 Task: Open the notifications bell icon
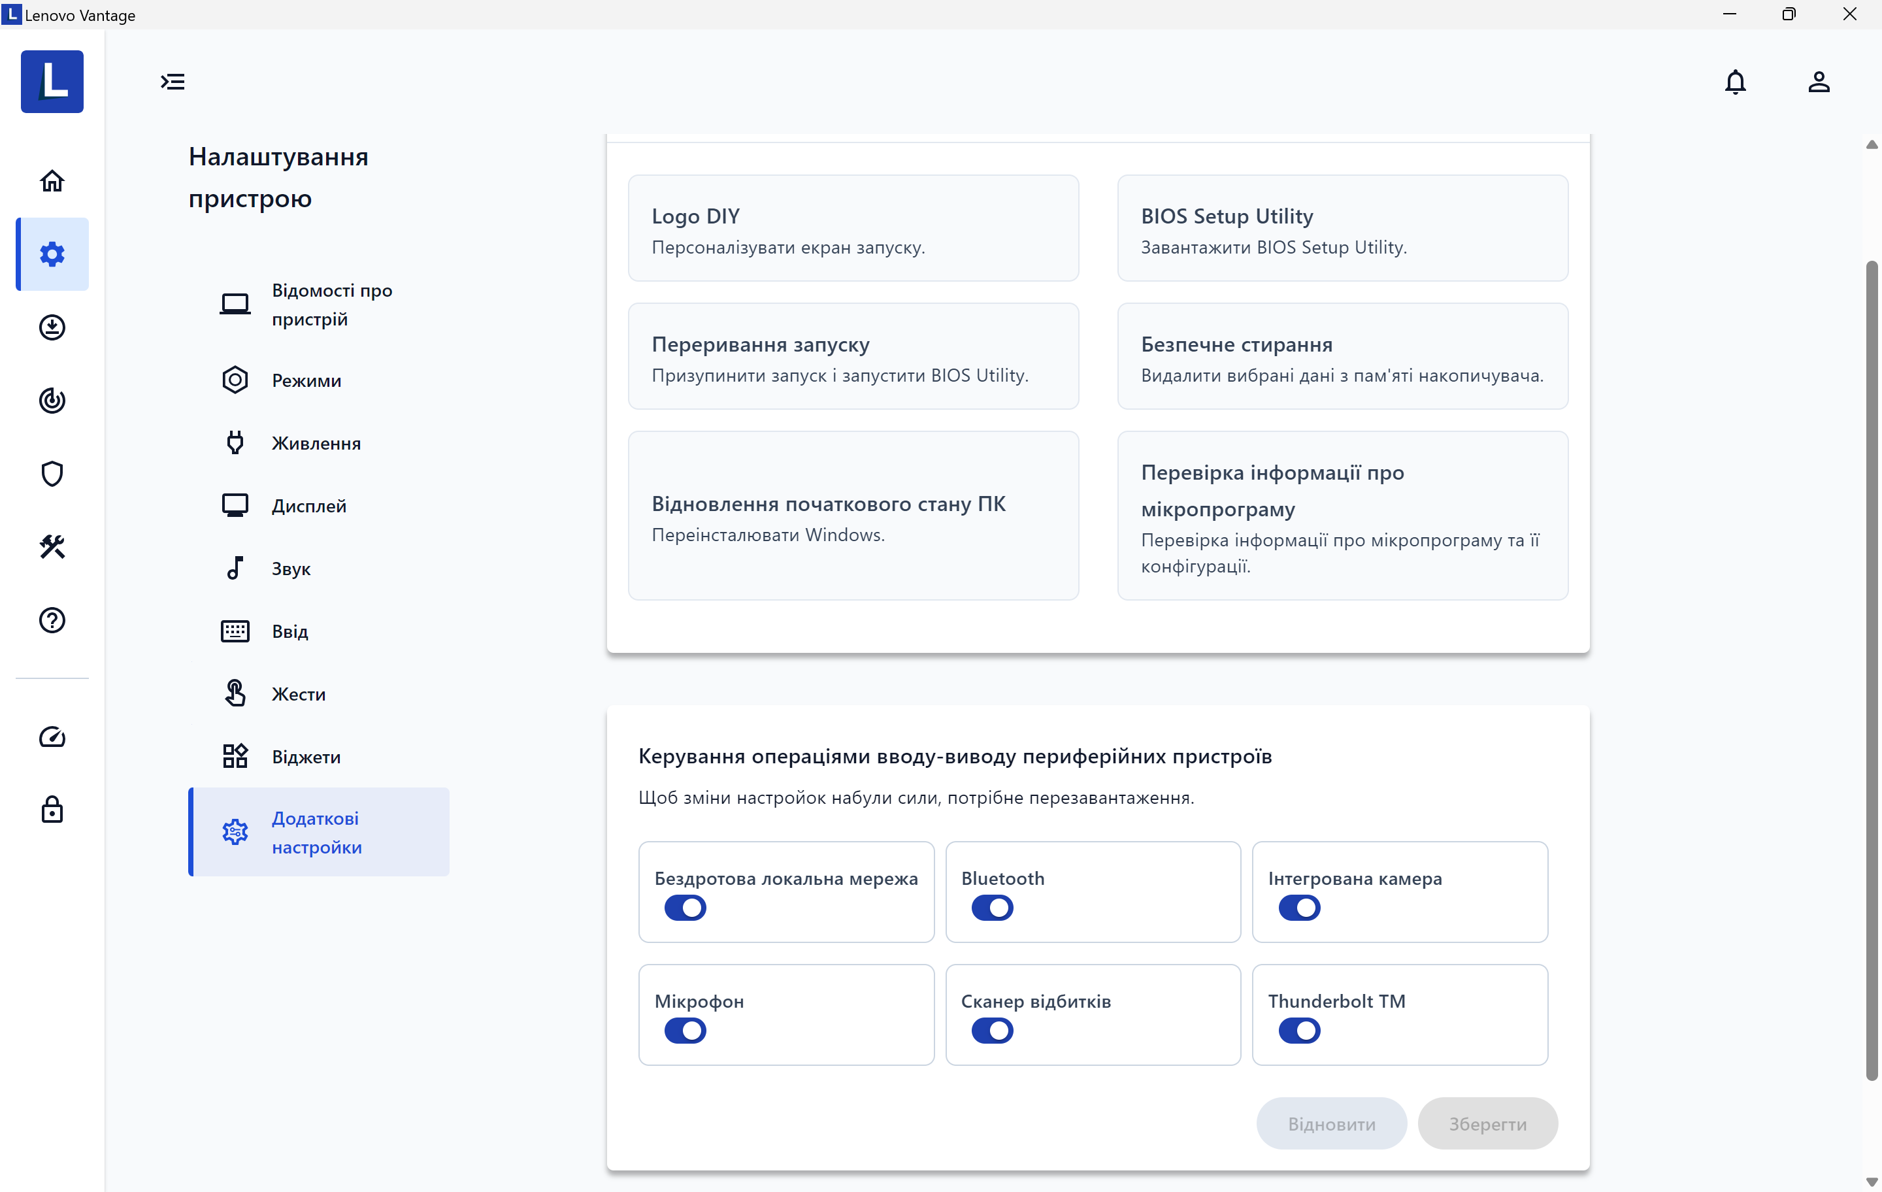pyautogui.click(x=1734, y=81)
